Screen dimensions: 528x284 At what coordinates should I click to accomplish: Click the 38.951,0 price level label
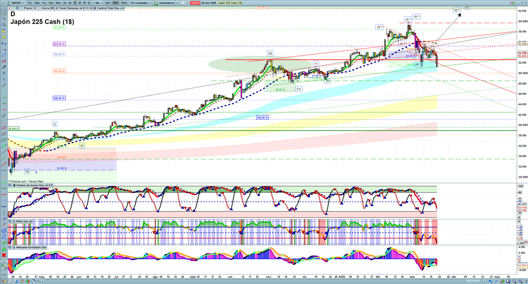tap(14, 129)
